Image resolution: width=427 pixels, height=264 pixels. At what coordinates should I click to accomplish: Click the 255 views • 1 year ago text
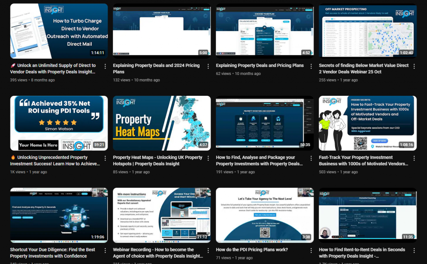338,80
